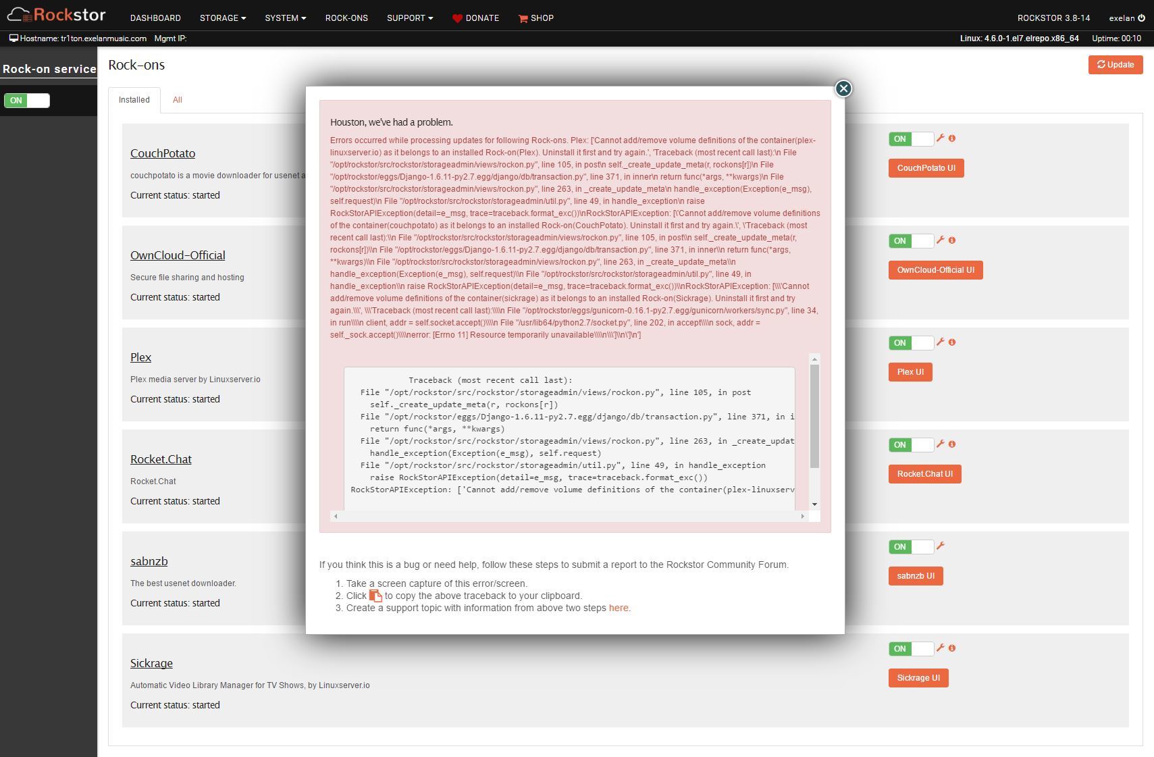
Task: Show CouchPotato info icon
Action: (x=952, y=138)
